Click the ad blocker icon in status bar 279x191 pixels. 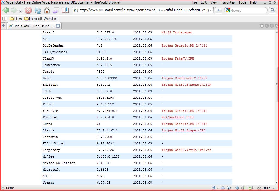tap(250, 188)
